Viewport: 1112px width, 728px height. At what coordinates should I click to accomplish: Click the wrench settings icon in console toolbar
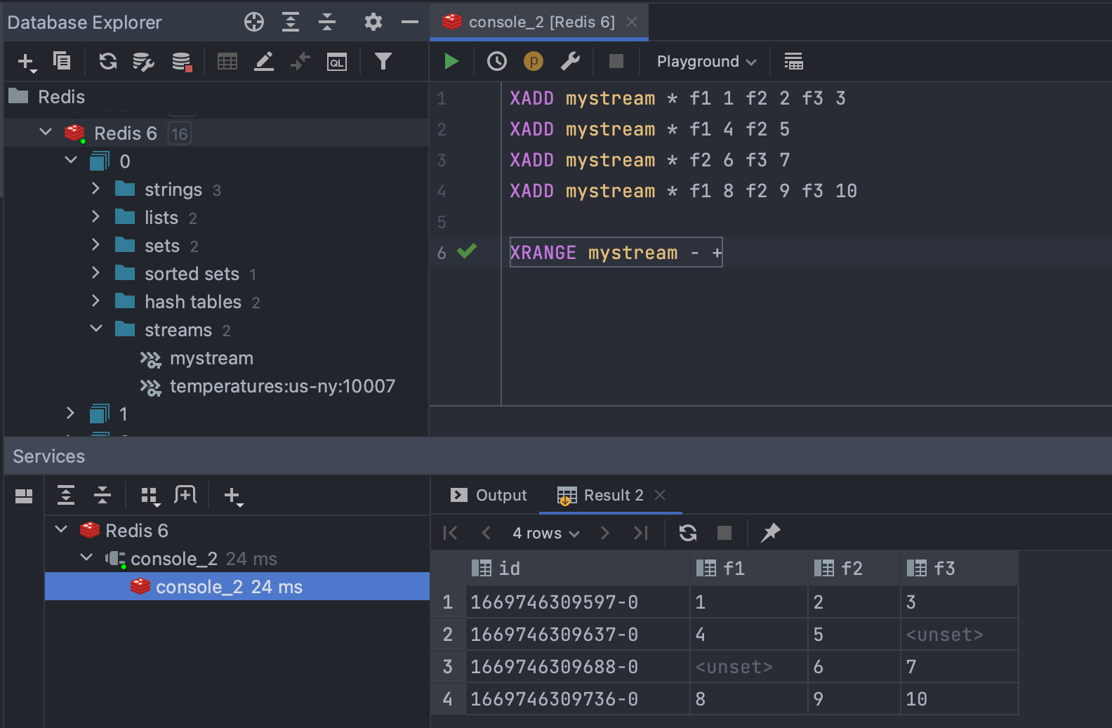tap(570, 62)
